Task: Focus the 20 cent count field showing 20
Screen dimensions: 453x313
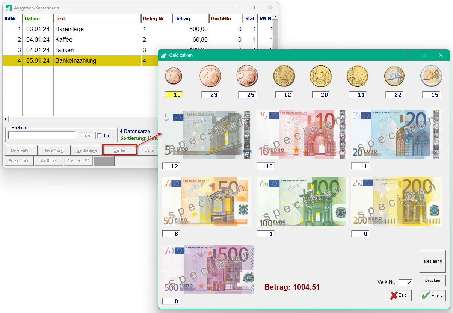Action: (x=321, y=95)
